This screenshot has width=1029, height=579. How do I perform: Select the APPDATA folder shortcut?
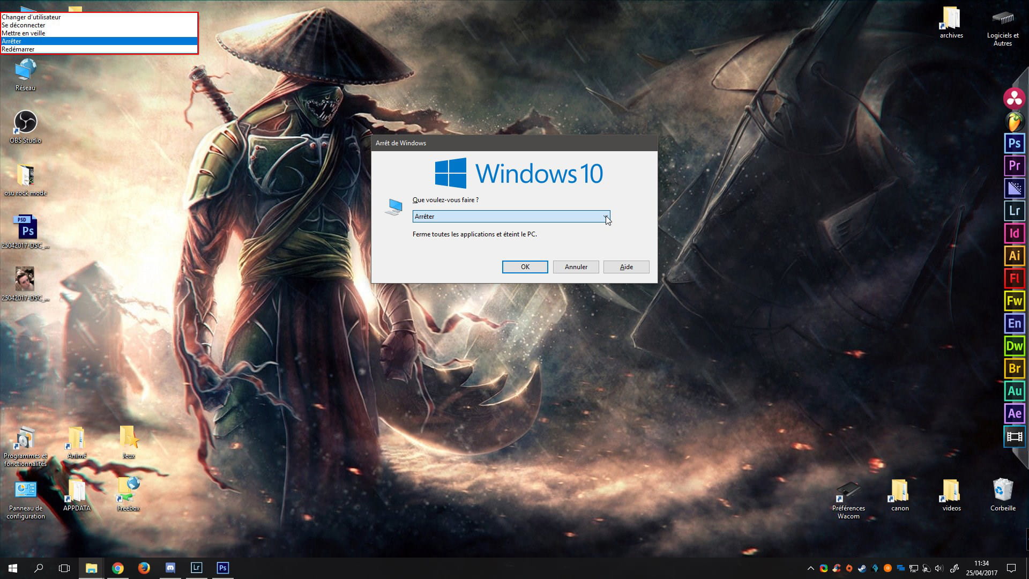[x=77, y=495]
